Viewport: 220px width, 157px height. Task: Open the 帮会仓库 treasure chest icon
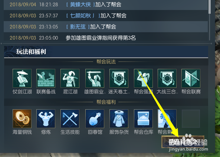pos(143,118)
